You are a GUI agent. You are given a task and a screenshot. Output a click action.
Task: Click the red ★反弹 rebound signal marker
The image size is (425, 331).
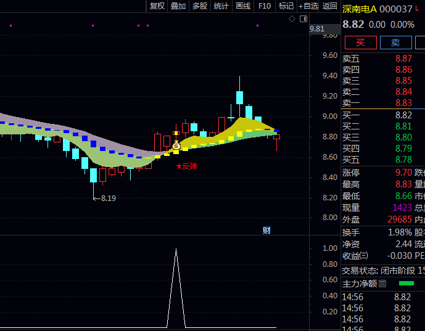pos(186,166)
